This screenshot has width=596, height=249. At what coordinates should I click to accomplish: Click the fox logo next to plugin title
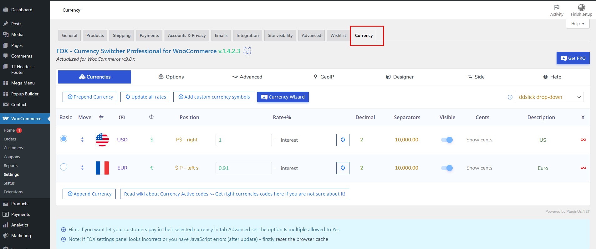click(247, 51)
